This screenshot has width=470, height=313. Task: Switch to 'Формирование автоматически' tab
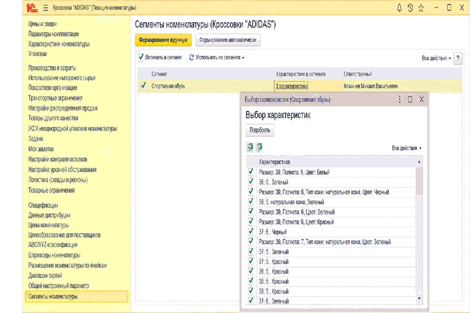[x=228, y=40]
